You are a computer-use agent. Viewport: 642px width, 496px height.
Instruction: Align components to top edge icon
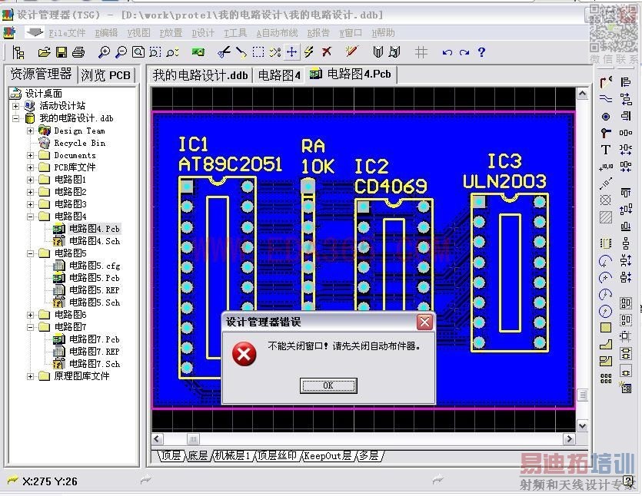coord(625,193)
